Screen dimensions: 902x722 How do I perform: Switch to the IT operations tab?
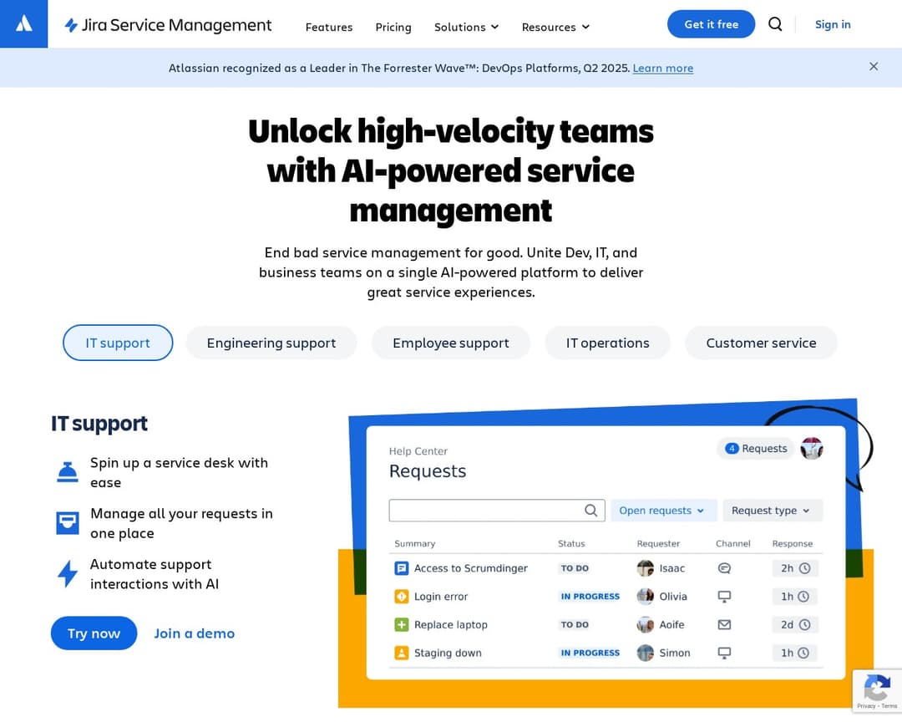point(607,343)
